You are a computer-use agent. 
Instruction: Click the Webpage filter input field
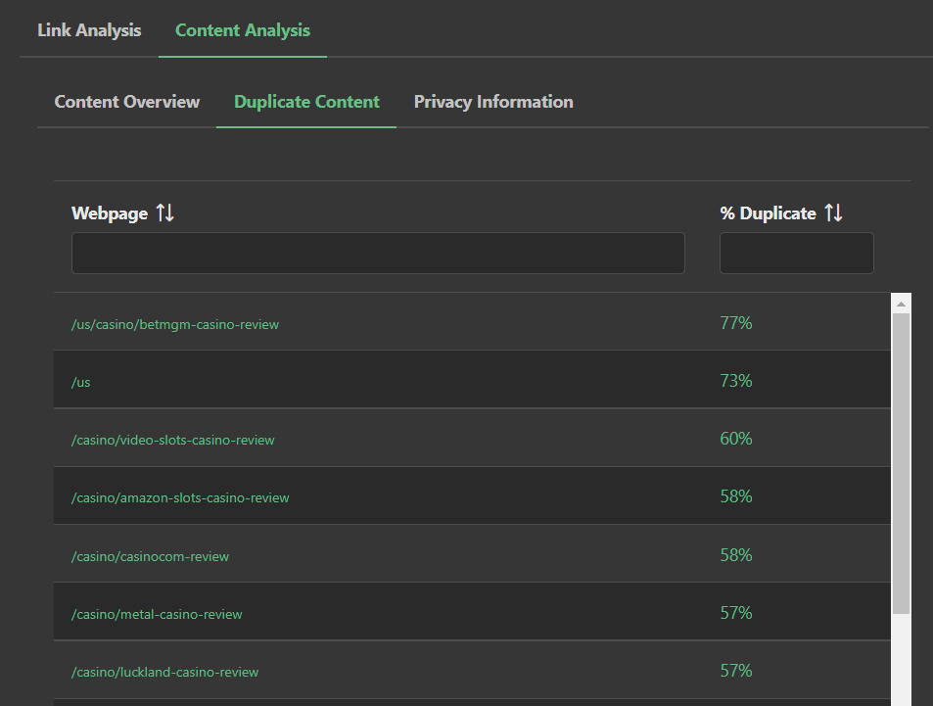(x=378, y=253)
